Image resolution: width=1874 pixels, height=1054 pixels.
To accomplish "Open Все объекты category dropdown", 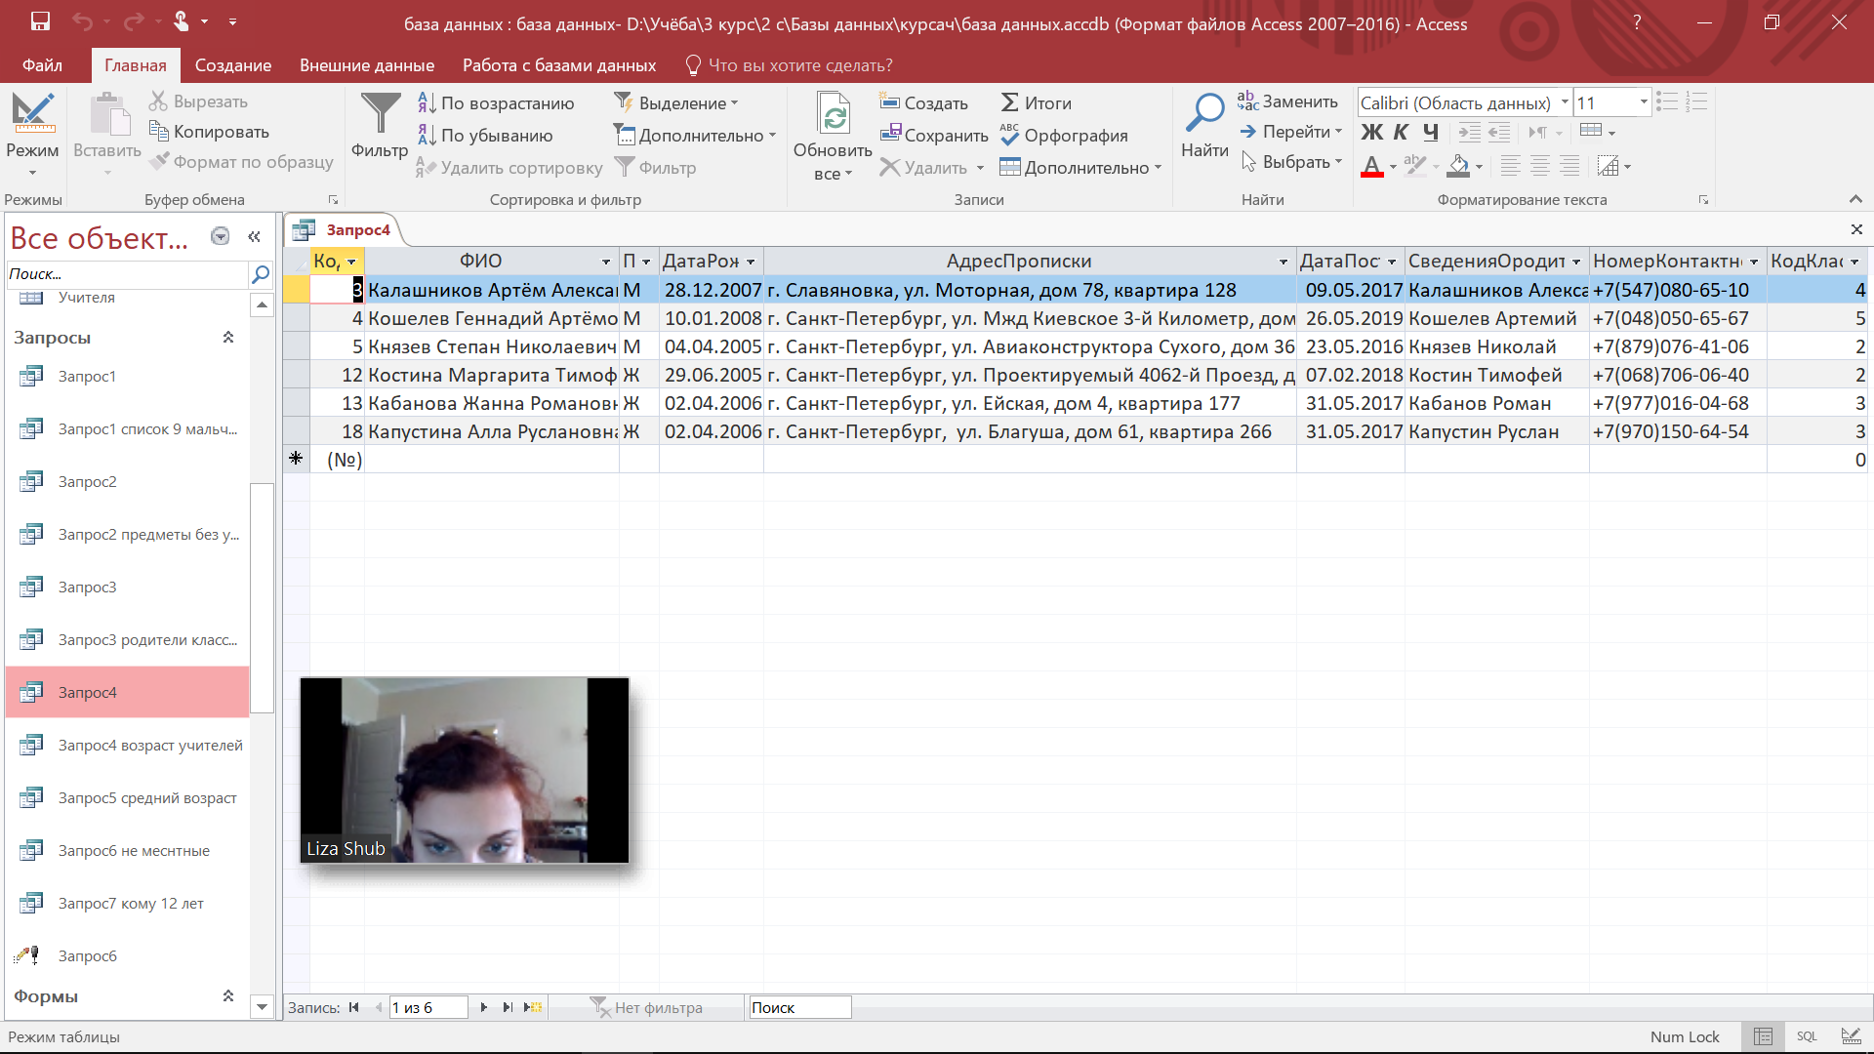I will click(221, 236).
